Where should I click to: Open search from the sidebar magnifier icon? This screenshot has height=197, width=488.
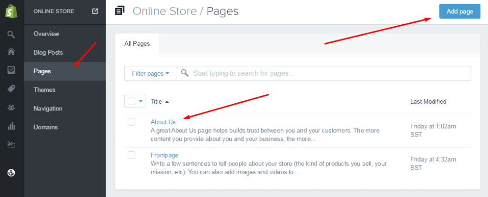pyautogui.click(x=11, y=34)
